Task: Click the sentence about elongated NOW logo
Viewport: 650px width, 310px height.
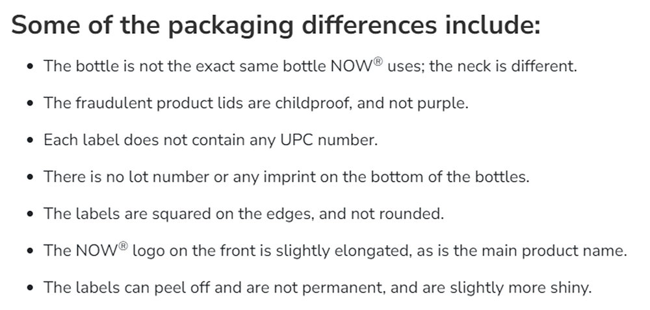Action: [334, 251]
